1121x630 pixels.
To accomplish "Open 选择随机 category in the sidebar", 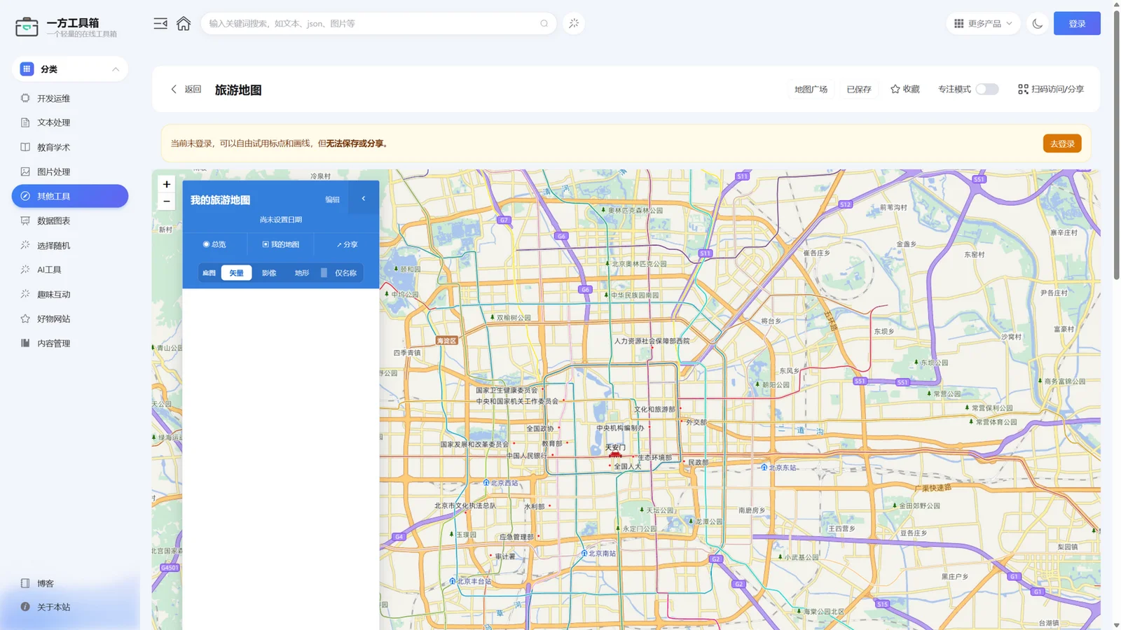I will coord(70,245).
